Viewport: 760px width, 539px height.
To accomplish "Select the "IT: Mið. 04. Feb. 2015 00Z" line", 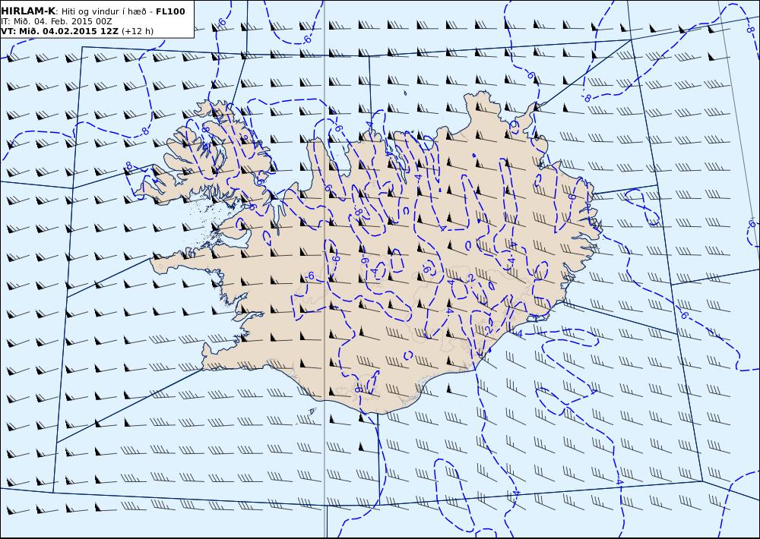I will coord(57,21).
